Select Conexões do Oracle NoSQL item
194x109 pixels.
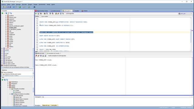click(9, 65)
